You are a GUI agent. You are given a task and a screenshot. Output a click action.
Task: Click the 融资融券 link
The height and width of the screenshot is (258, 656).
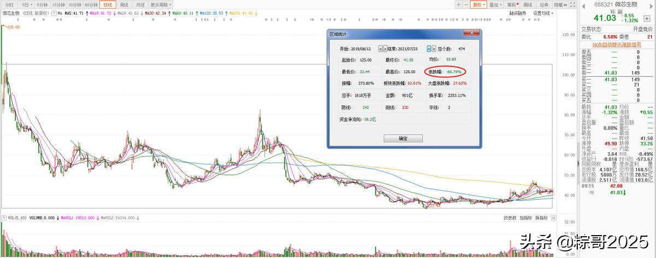(518, 13)
